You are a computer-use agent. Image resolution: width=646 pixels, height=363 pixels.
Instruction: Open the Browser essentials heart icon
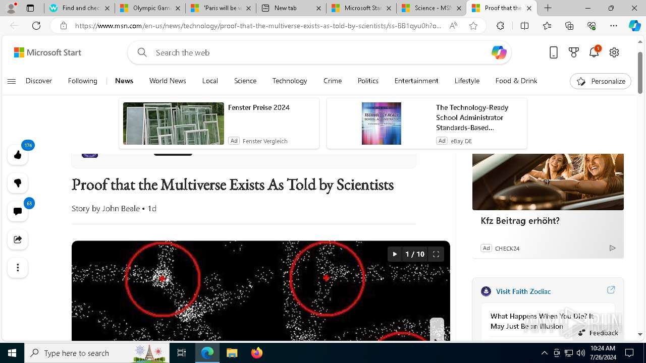coord(591,26)
